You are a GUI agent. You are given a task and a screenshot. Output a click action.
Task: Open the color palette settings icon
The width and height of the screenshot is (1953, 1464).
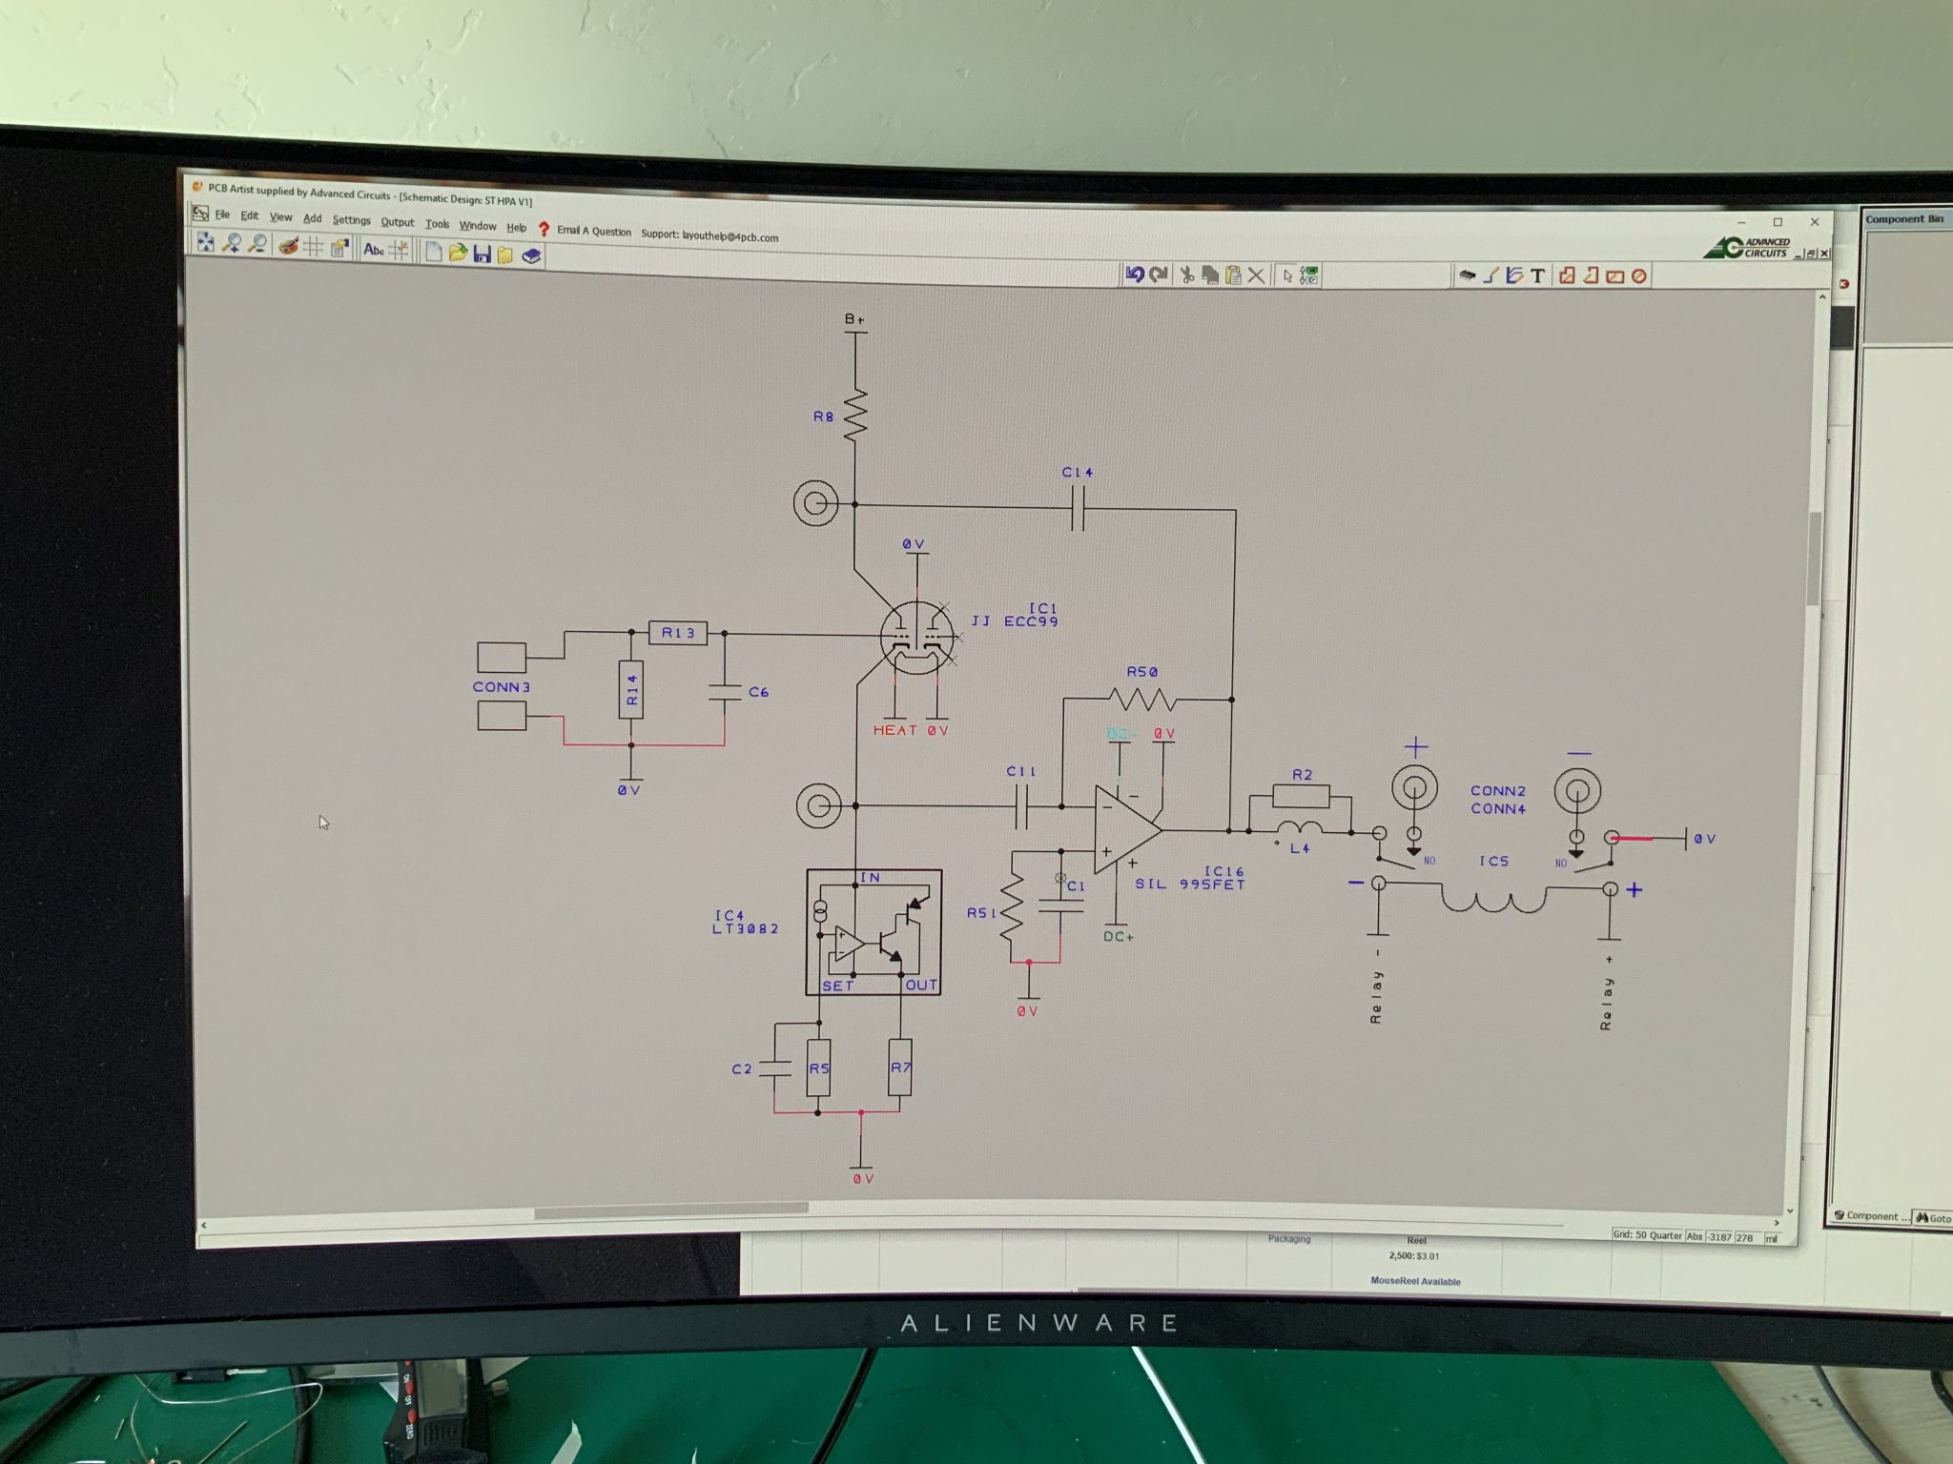point(287,246)
